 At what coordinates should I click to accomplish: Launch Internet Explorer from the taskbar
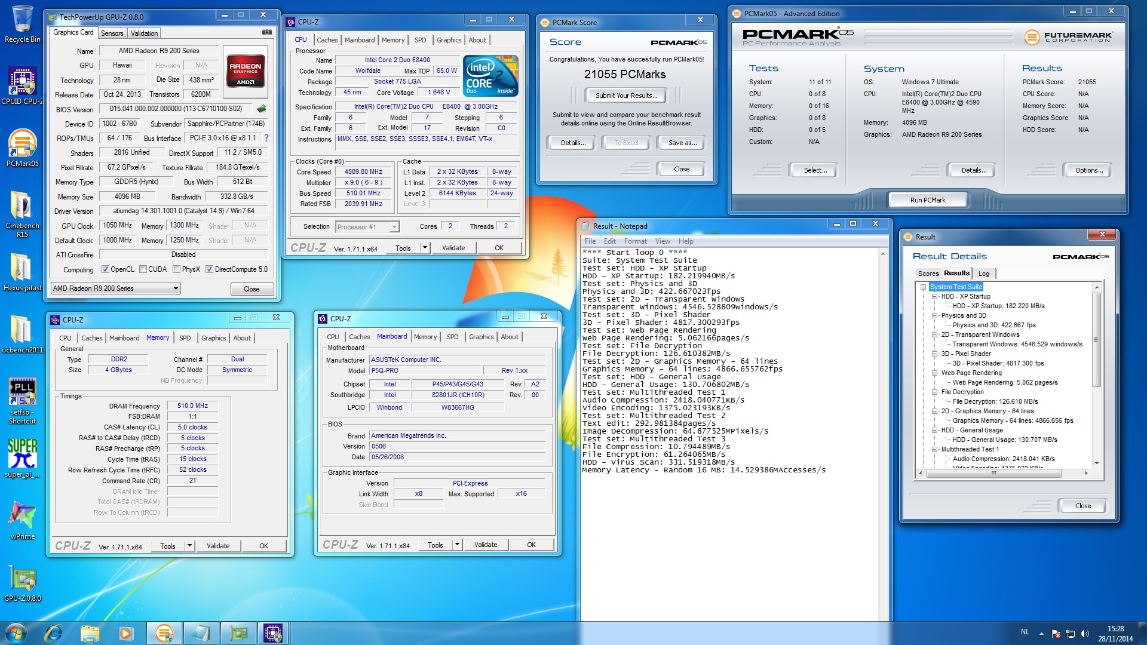[53, 632]
